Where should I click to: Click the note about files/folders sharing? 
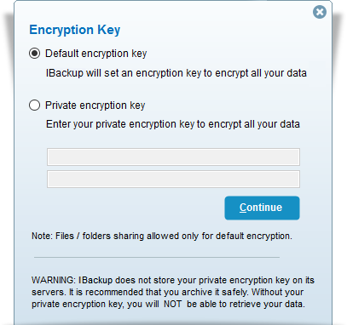pyautogui.click(x=162, y=236)
